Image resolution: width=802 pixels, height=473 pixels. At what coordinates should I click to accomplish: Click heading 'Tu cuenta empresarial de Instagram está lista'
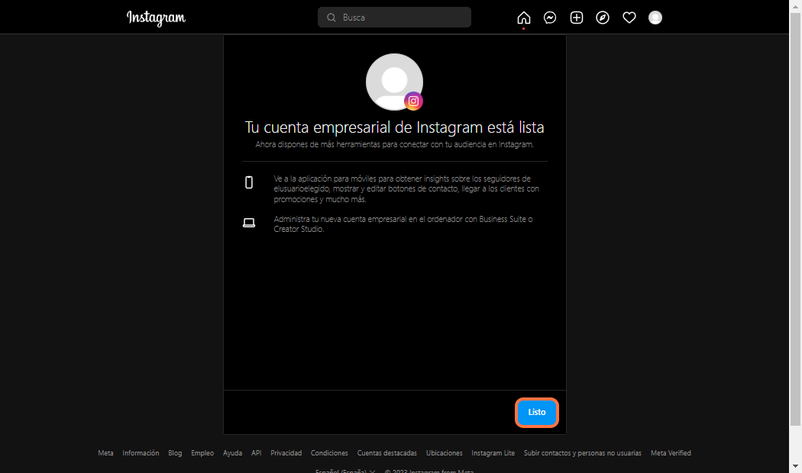tap(394, 127)
